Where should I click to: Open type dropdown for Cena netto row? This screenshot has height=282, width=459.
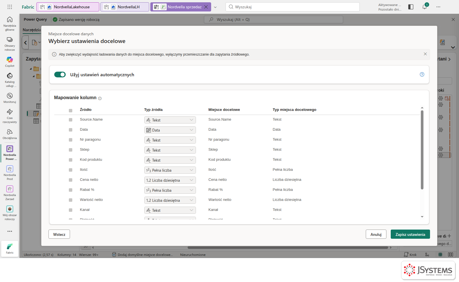pyautogui.click(x=170, y=180)
